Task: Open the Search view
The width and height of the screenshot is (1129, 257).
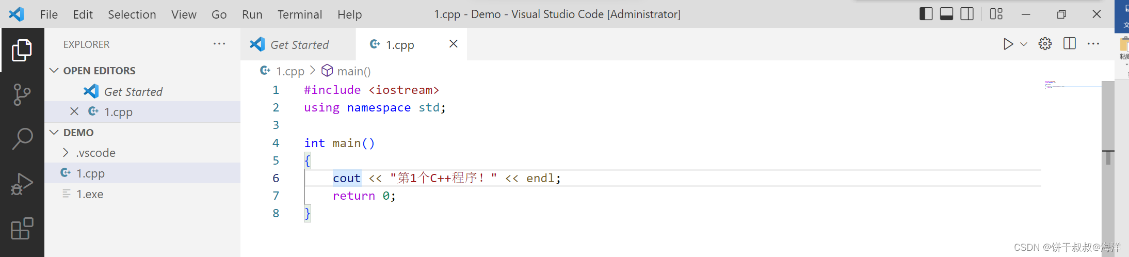Action: (x=22, y=139)
